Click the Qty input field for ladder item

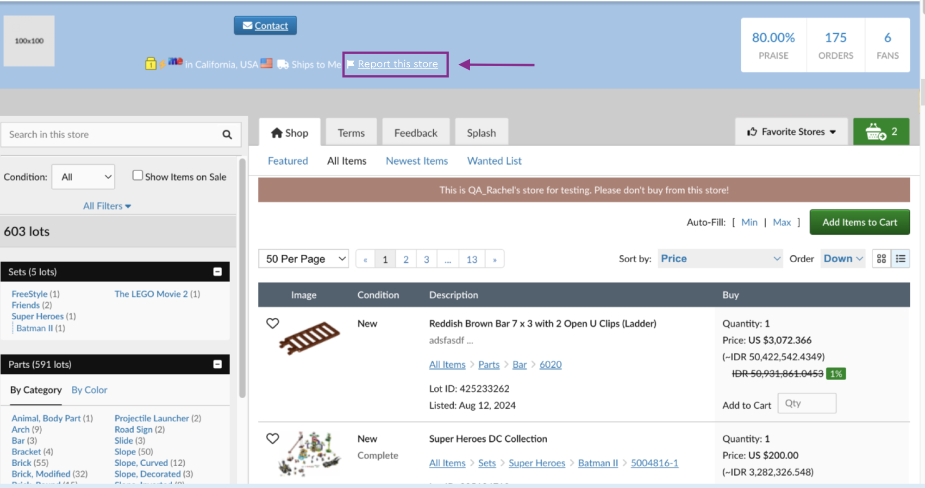click(806, 403)
